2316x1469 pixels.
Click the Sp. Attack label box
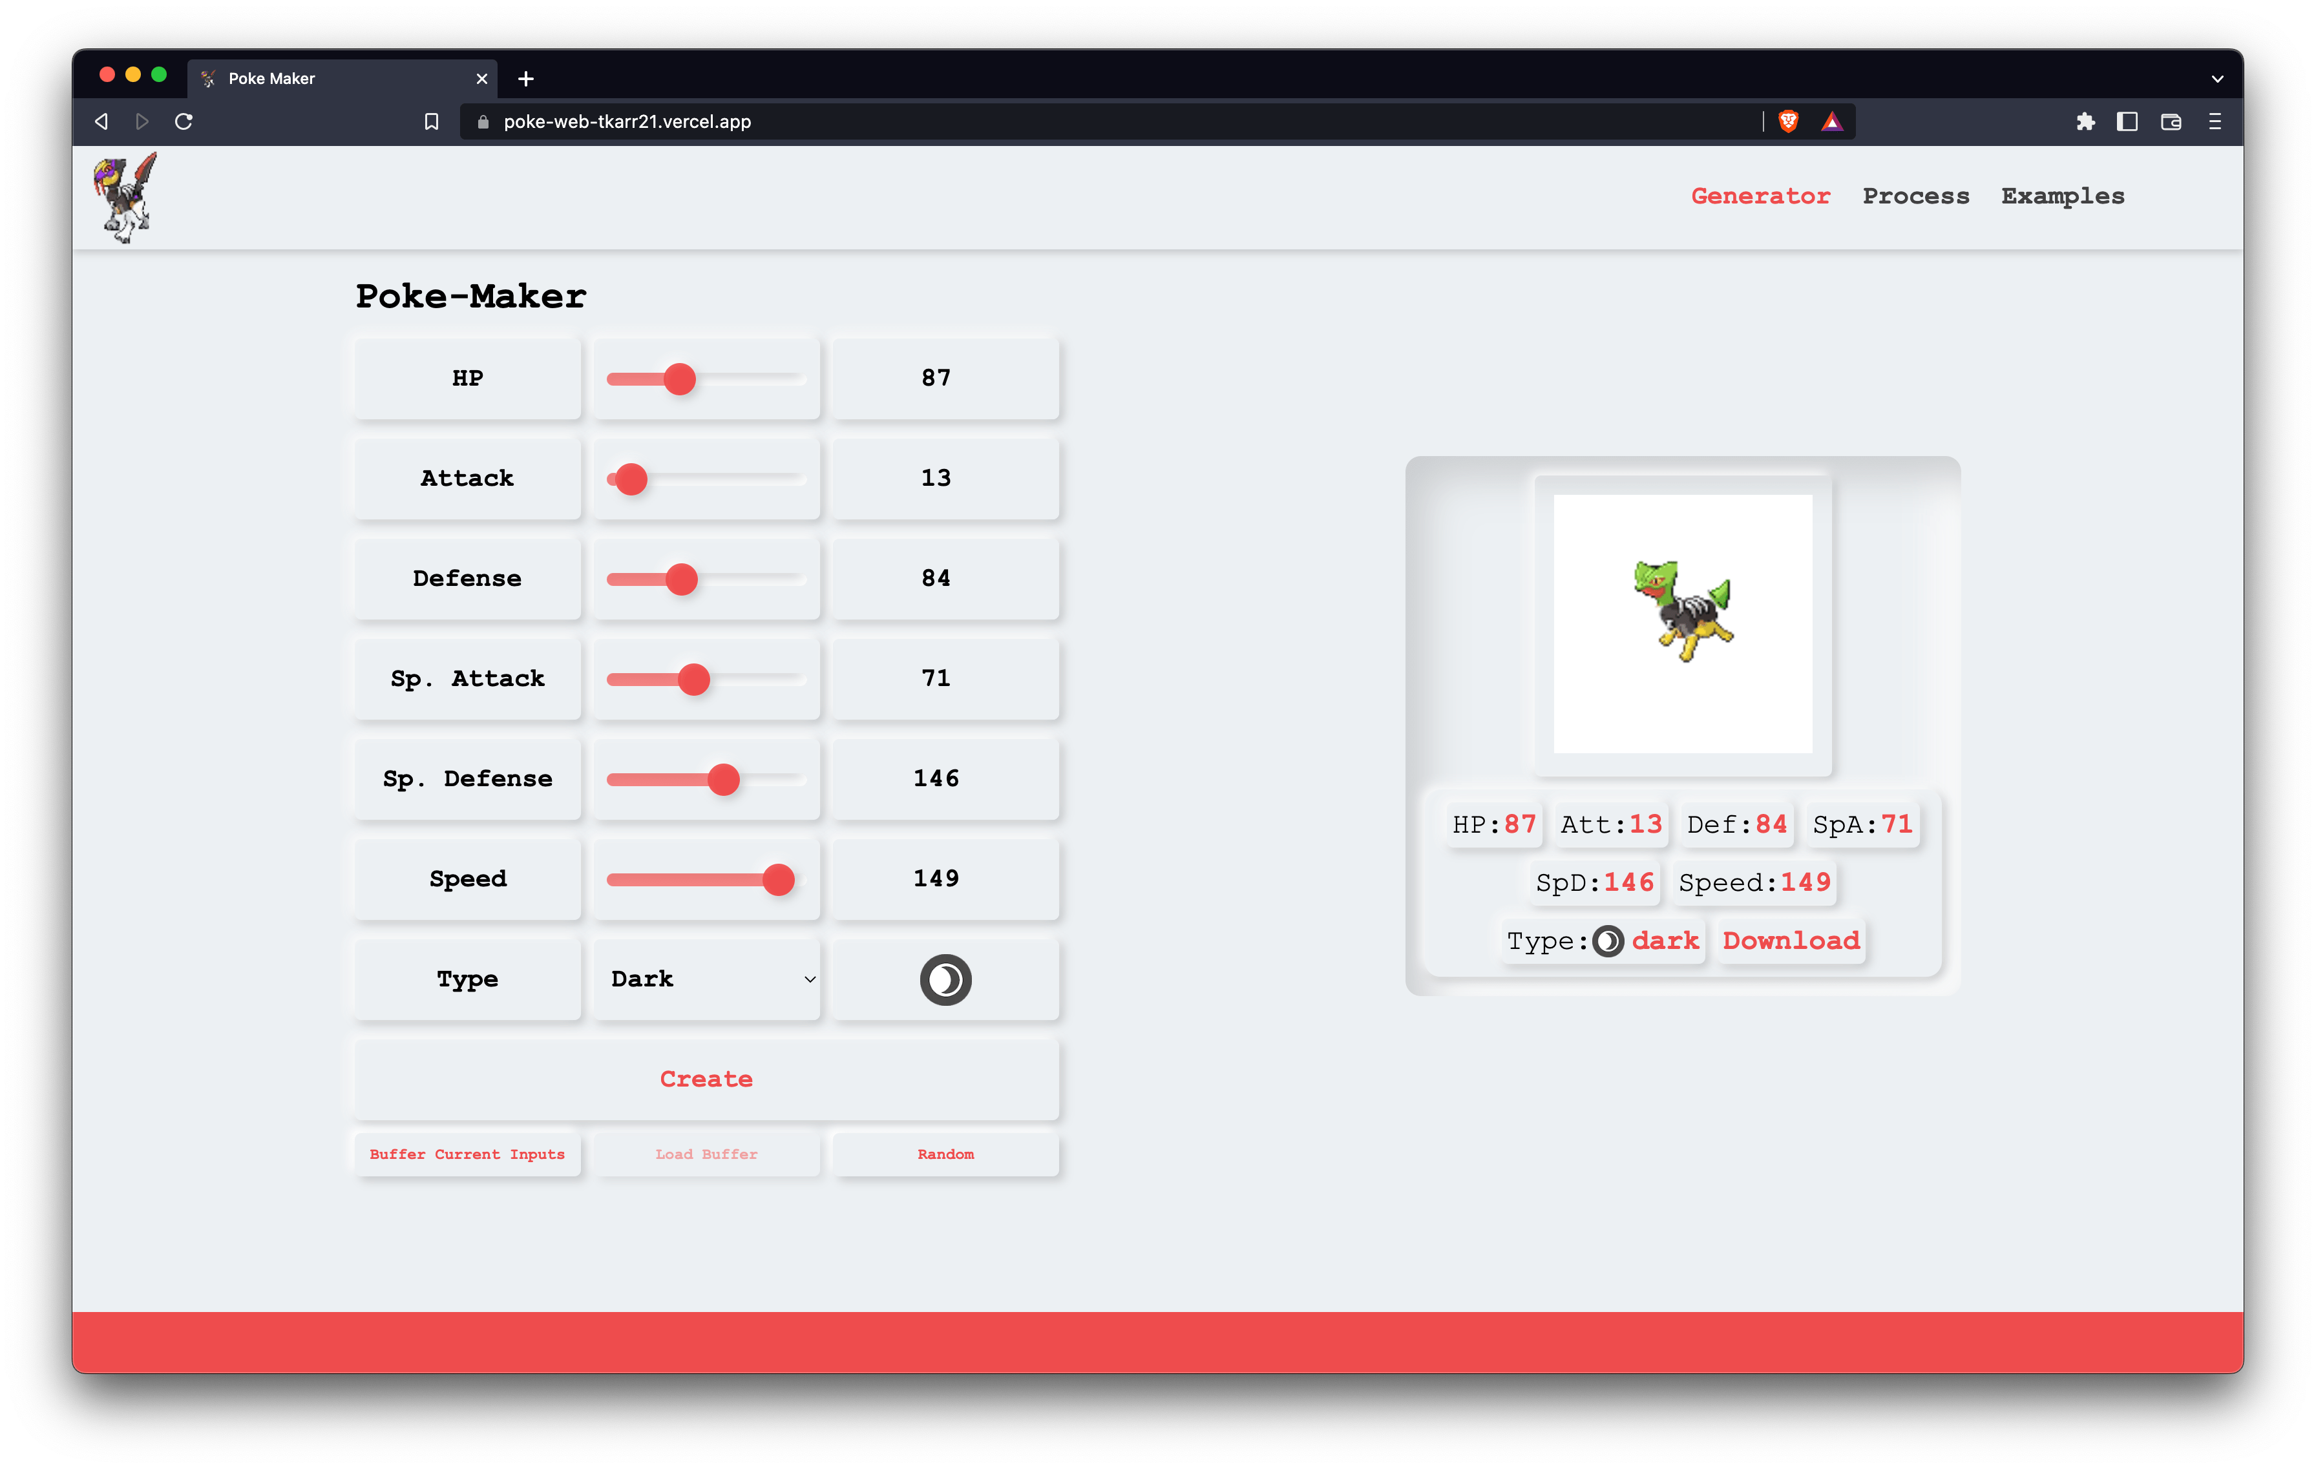tap(467, 679)
